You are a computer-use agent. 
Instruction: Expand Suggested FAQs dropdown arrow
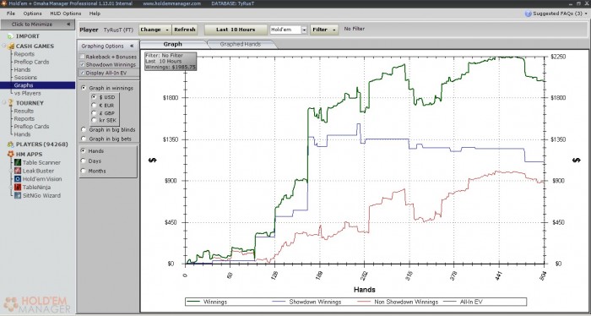click(587, 14)
